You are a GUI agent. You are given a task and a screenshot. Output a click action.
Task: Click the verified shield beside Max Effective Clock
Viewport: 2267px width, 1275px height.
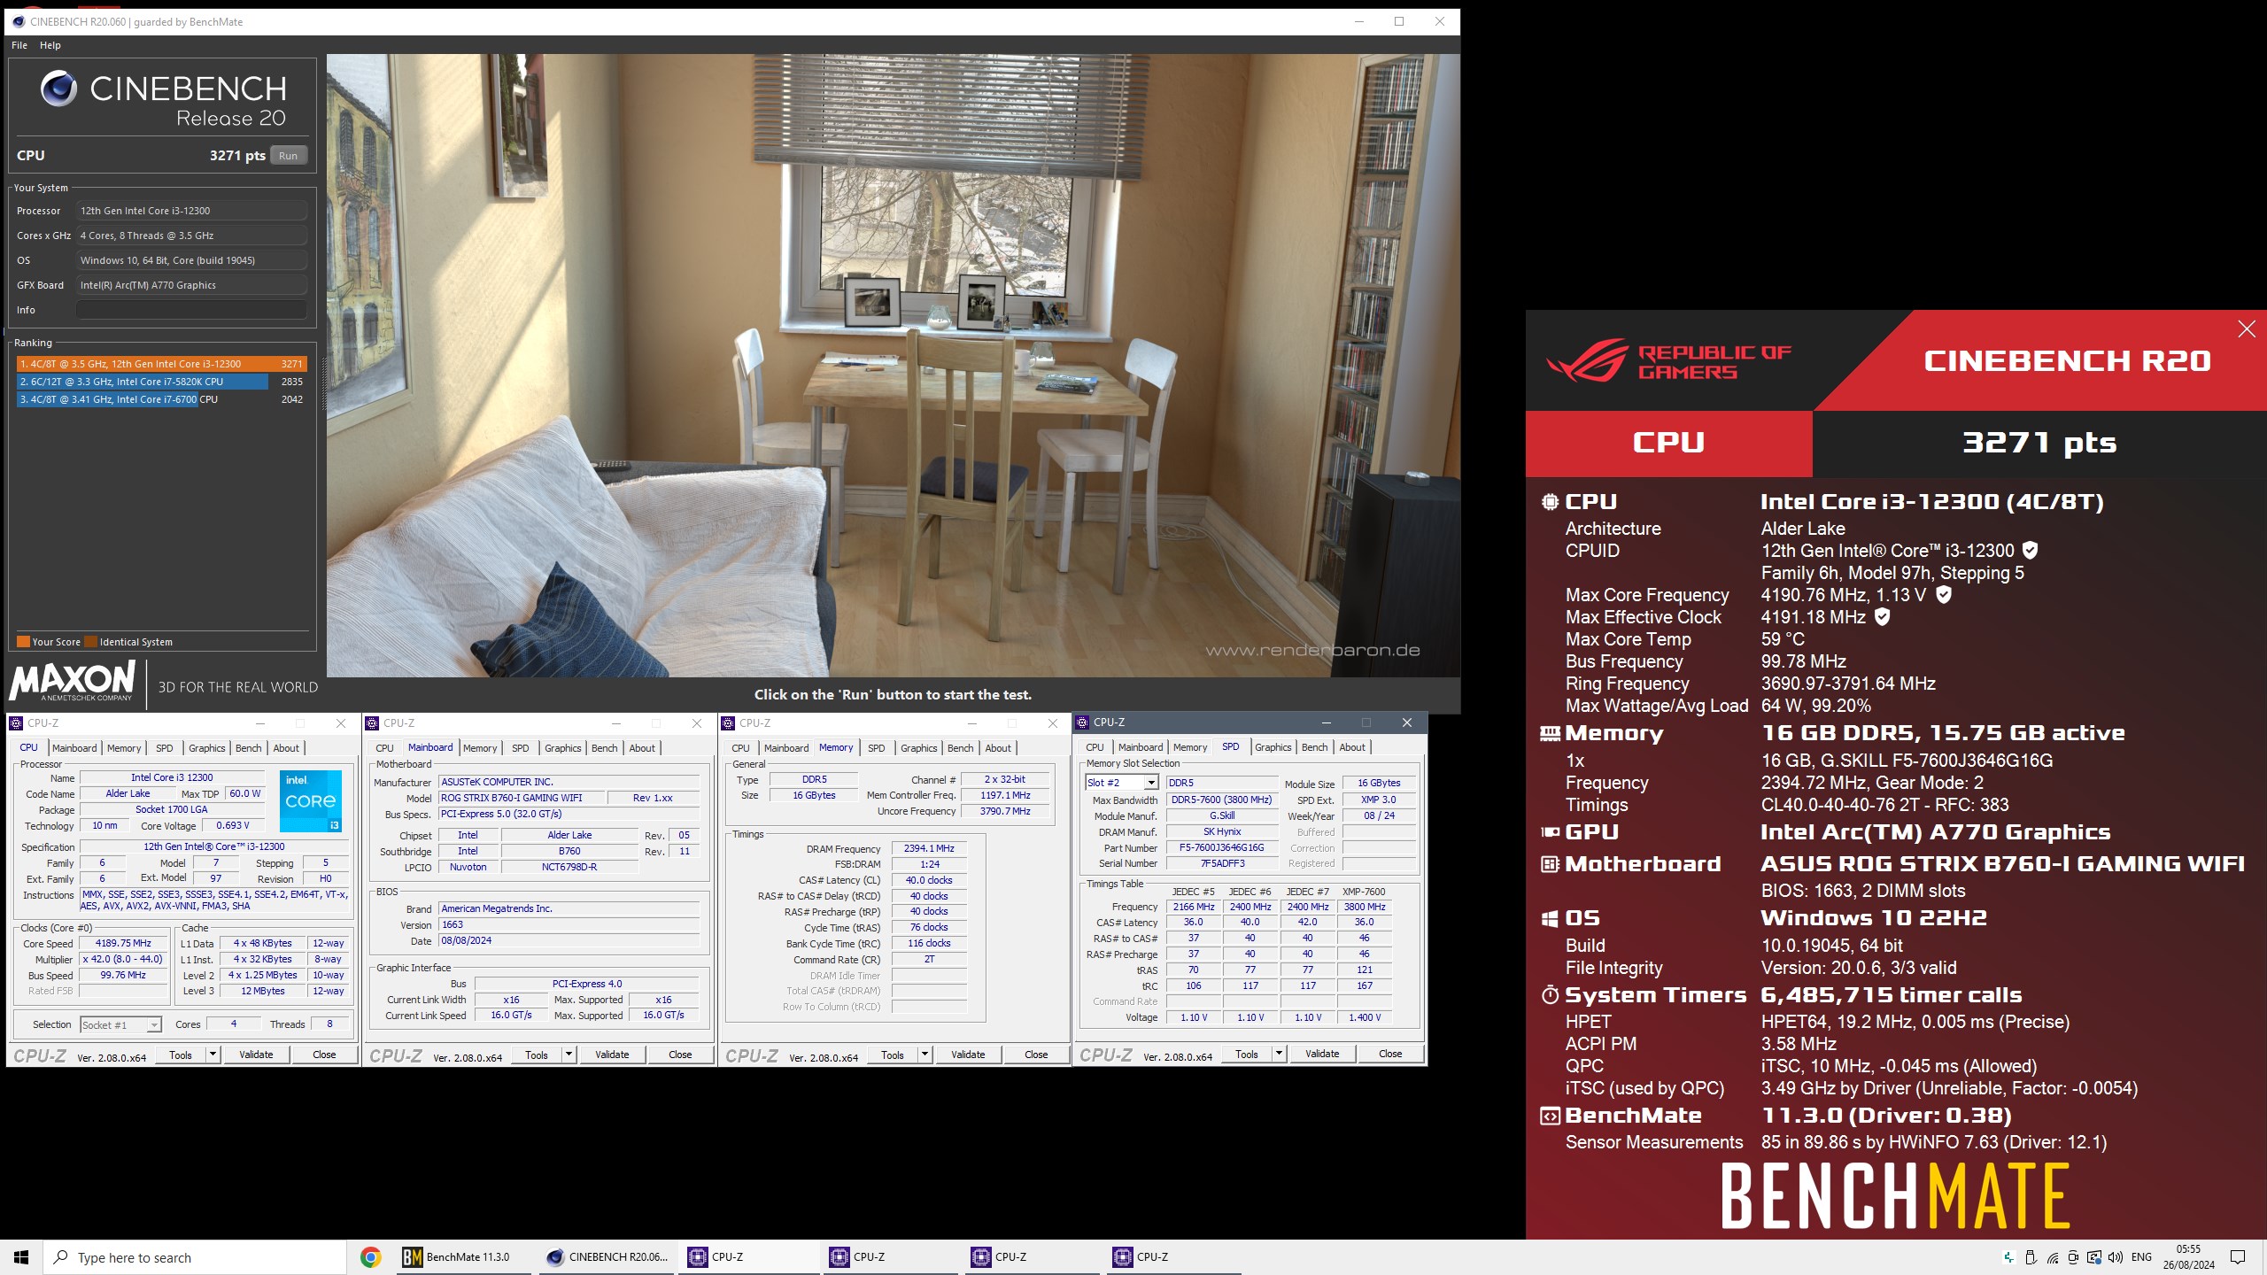click(x=1883, y=616)
